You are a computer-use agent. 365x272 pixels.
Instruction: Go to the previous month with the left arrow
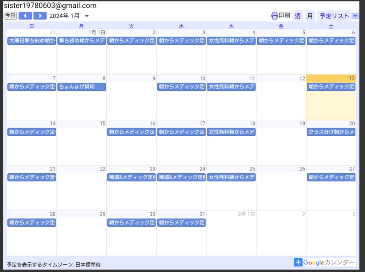[25, 16]
